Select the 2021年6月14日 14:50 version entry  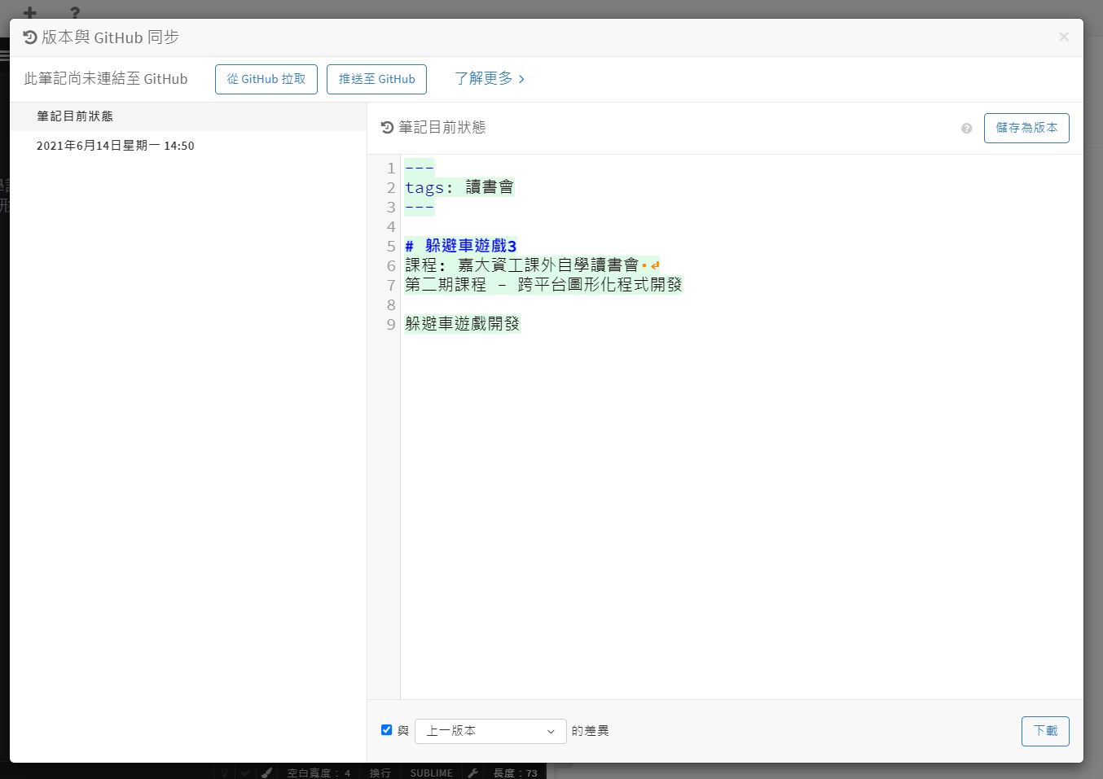(115, 146)
